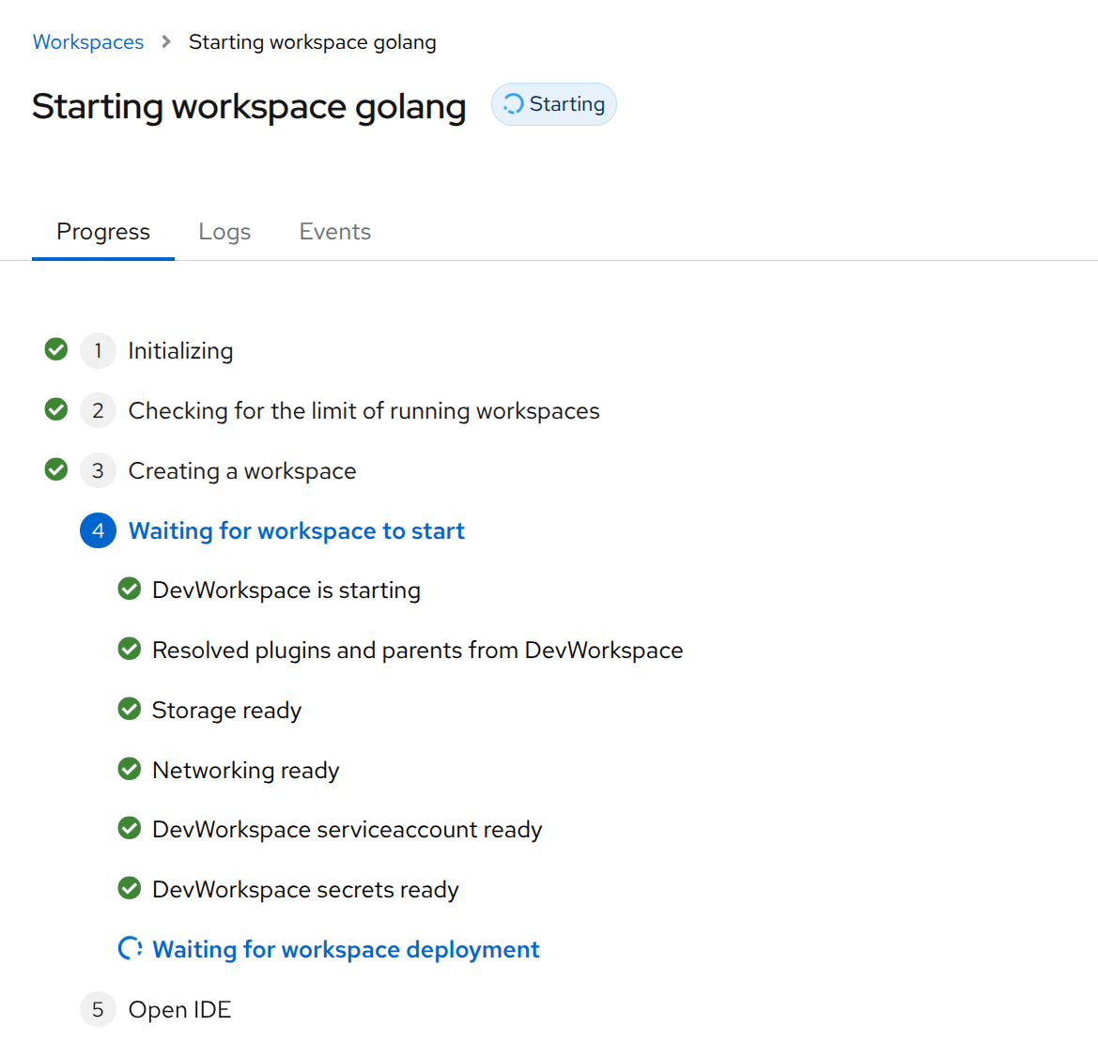Image resolution: width=1098 pixels, height=1042 pixels.
Task: Click the checkmark beside Storage ready
Action: point(130,710)
